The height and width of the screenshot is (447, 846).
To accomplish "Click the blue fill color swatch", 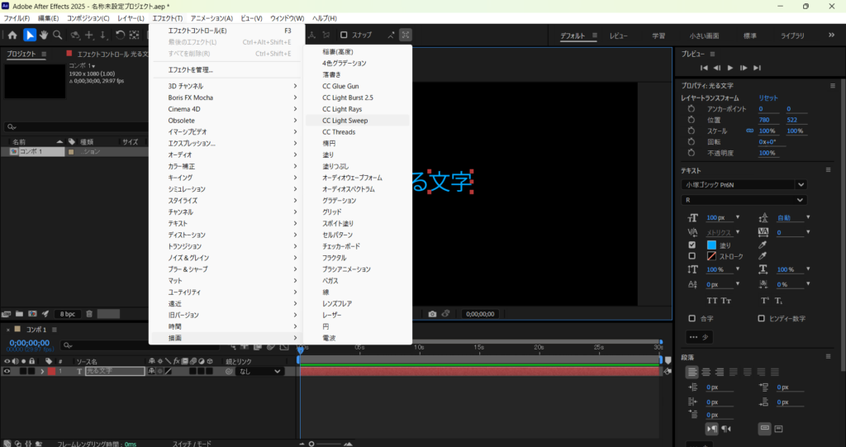I will (x=711, y=245).
